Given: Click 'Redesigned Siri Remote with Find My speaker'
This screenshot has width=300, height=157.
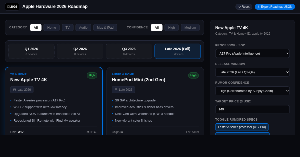Looking at the screenshot, I should tap(47, 120).
